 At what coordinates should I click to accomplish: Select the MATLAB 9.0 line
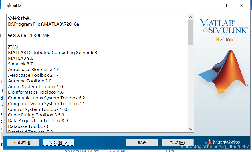point(21,58)
